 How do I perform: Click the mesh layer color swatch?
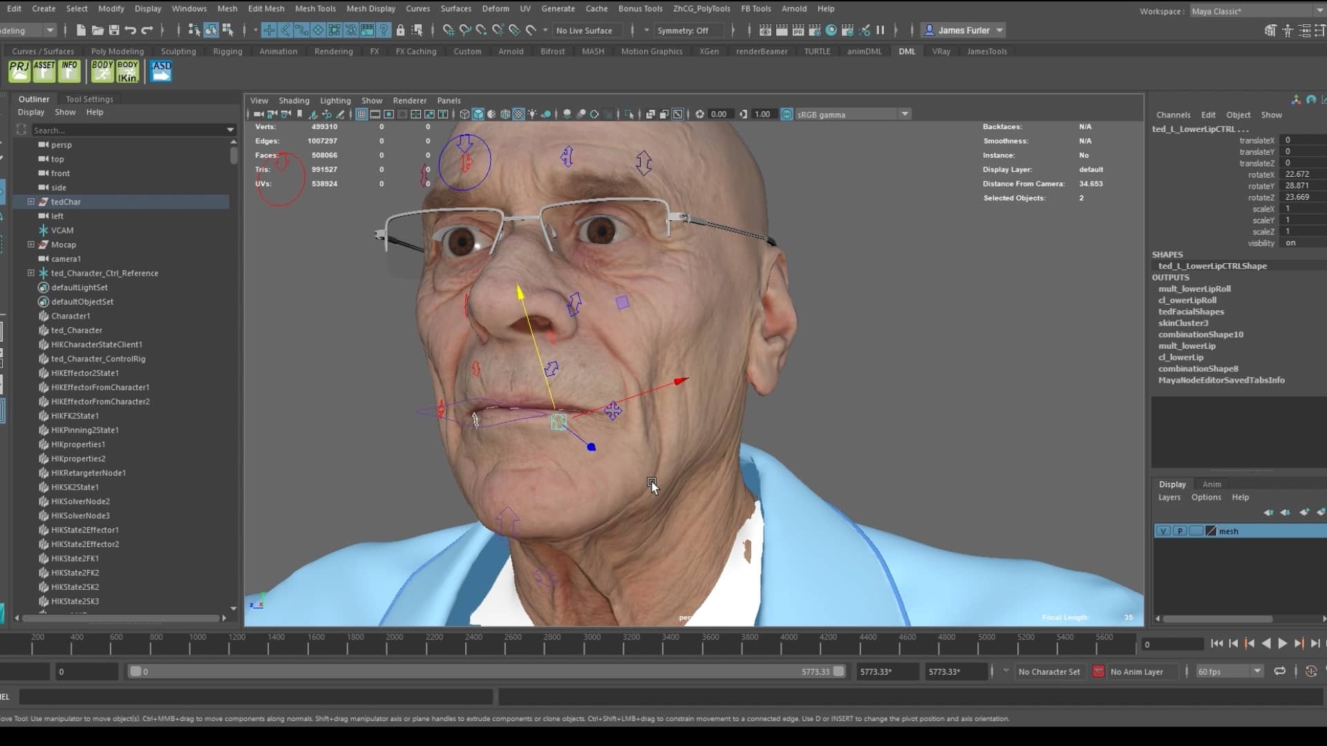click(1210, 531)
